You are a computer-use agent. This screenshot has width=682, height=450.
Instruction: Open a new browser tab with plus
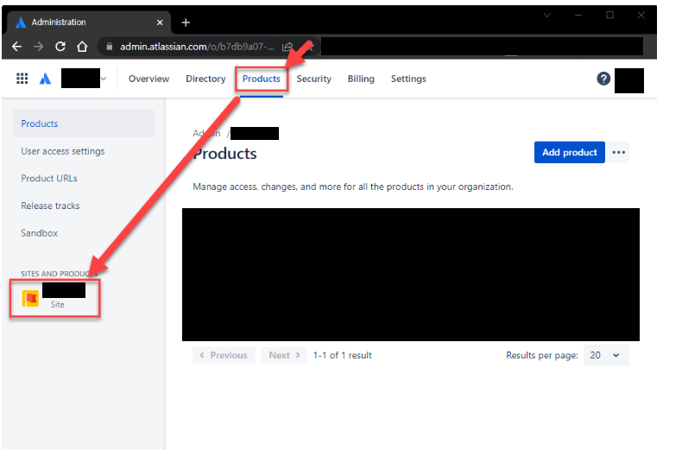(x=186, y=22)
